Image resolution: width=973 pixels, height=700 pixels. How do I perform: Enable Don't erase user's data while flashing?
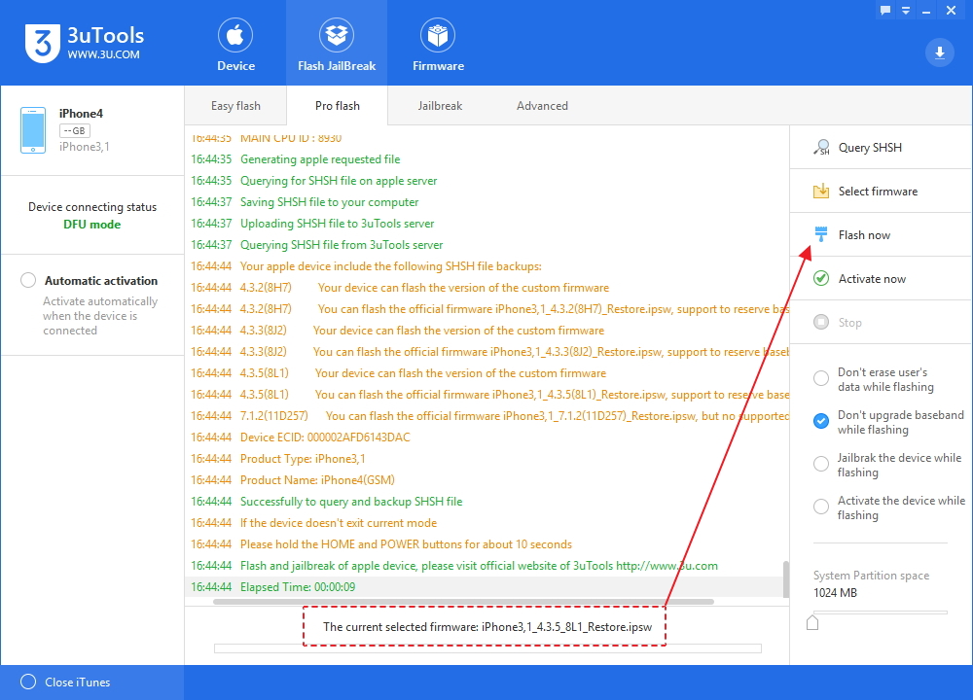[821, 378]
